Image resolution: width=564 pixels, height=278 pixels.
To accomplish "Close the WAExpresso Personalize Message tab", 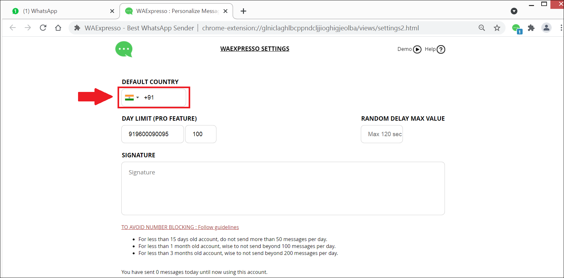I will [x=226, y=11].
